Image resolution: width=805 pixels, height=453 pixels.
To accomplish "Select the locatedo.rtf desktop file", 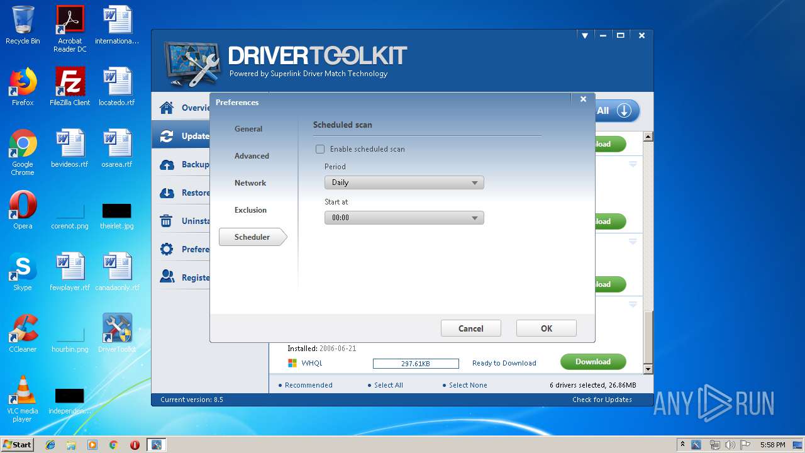I will pos(117,87).
